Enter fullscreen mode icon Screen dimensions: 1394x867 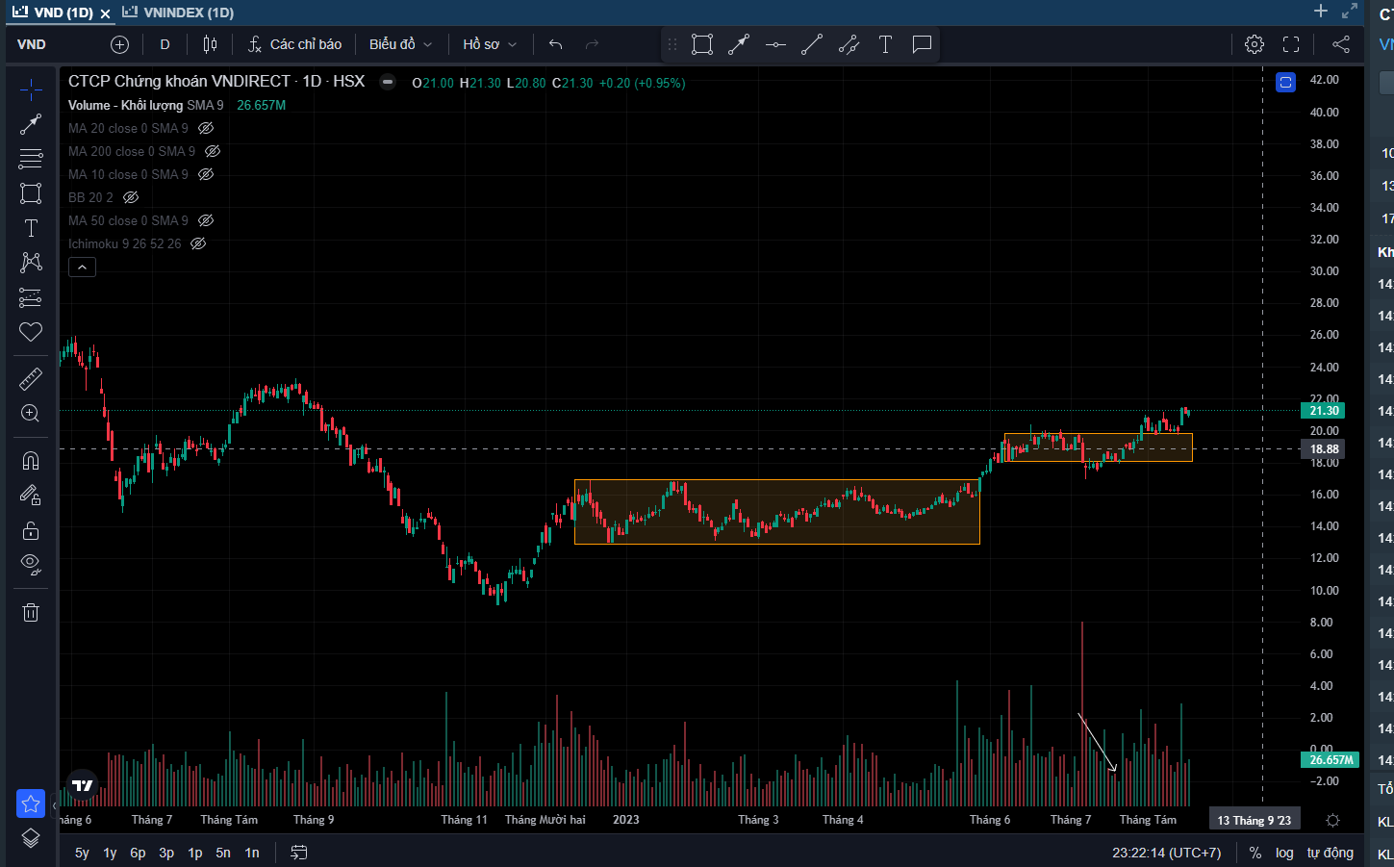tap(1291, 44)
